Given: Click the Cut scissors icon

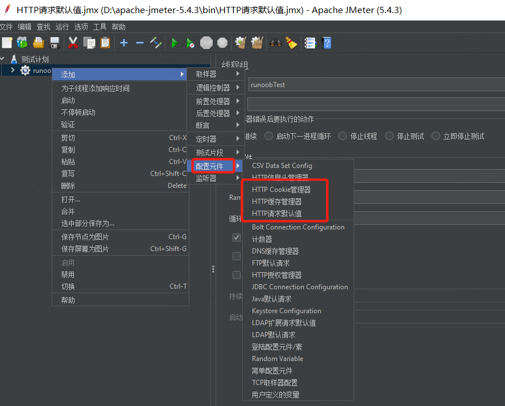Looking at the screenshot, I should coord(73,43).
